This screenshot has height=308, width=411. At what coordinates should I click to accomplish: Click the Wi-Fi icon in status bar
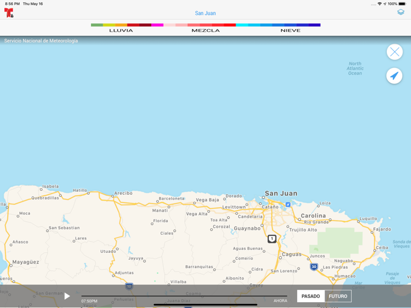point(379,4)
